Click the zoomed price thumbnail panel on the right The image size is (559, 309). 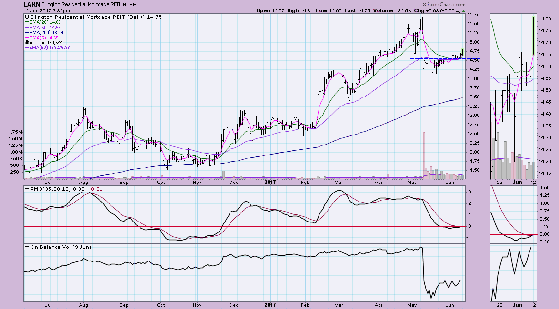(514, 95)
